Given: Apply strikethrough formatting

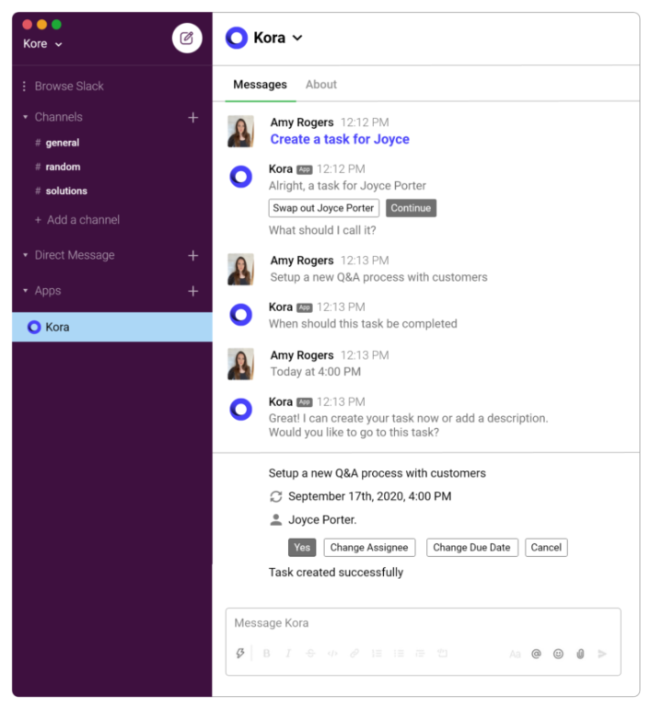Looking at the screenshot, I should click(x=310, y=654).
